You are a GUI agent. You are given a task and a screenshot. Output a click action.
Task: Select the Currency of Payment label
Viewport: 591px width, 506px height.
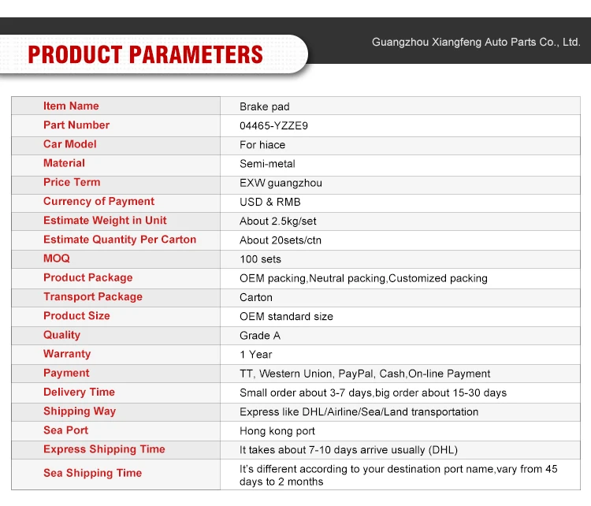(x=98, y=202)
